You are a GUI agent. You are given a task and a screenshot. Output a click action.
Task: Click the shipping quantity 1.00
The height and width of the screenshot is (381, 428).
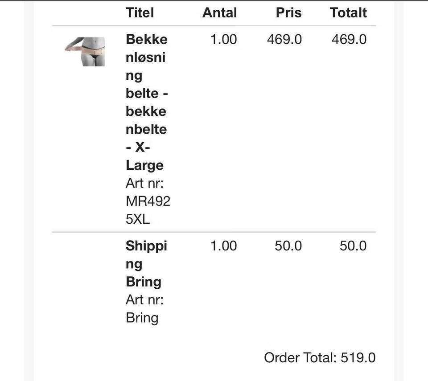pyautogui.click(x=223, y=246)
